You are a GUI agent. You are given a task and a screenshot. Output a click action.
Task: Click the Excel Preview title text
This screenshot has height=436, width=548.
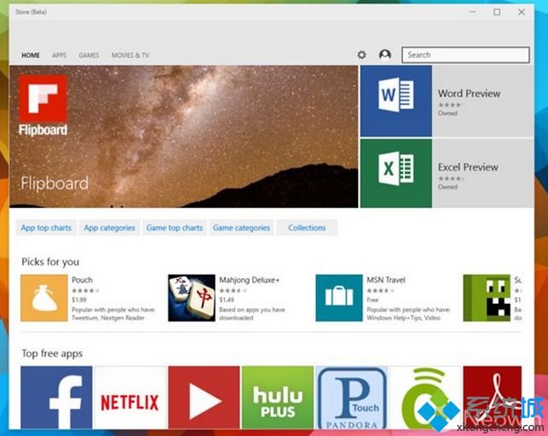click(468, 167)
